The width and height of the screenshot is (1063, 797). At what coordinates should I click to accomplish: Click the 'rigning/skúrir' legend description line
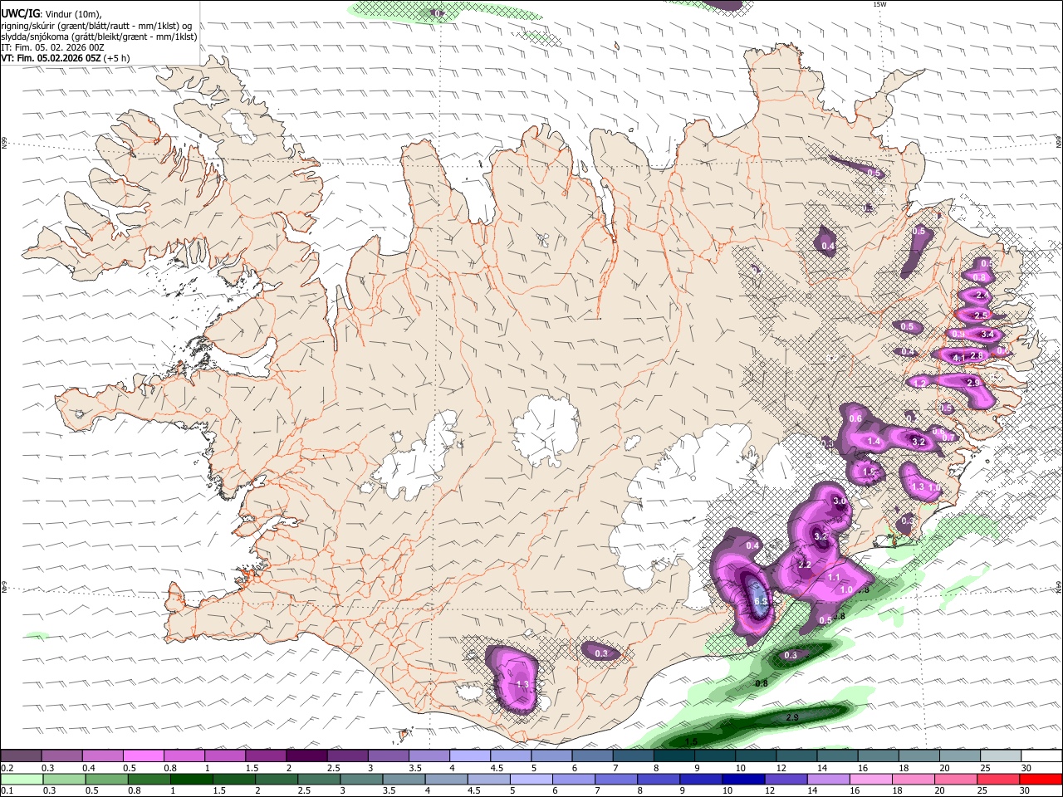(96, 26)
